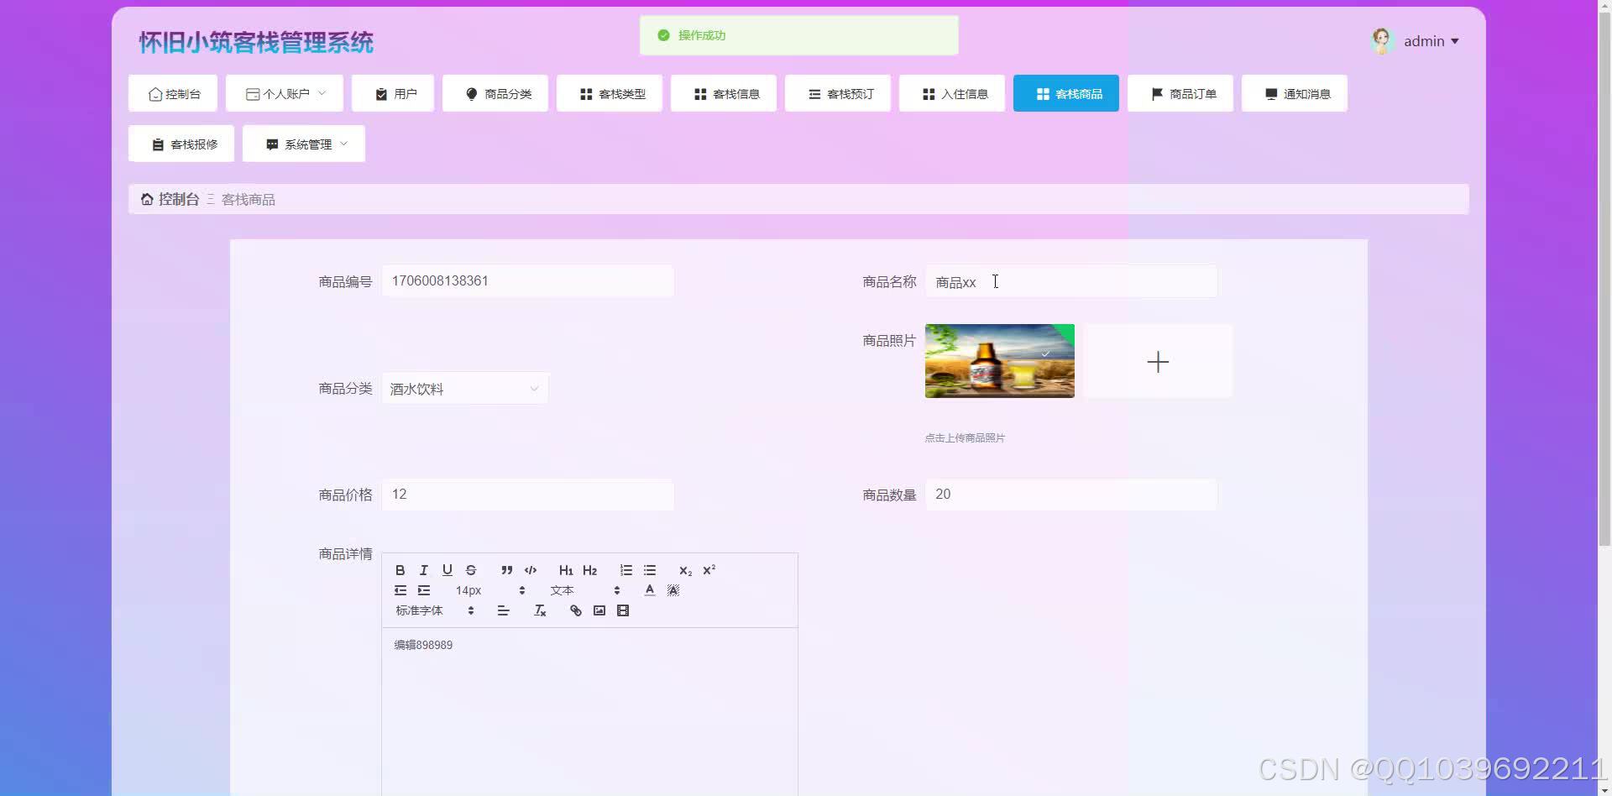Click the 点击上传商品照片 upload link
The height and width of the screenshot is (796, 1612).
point(964,437)
